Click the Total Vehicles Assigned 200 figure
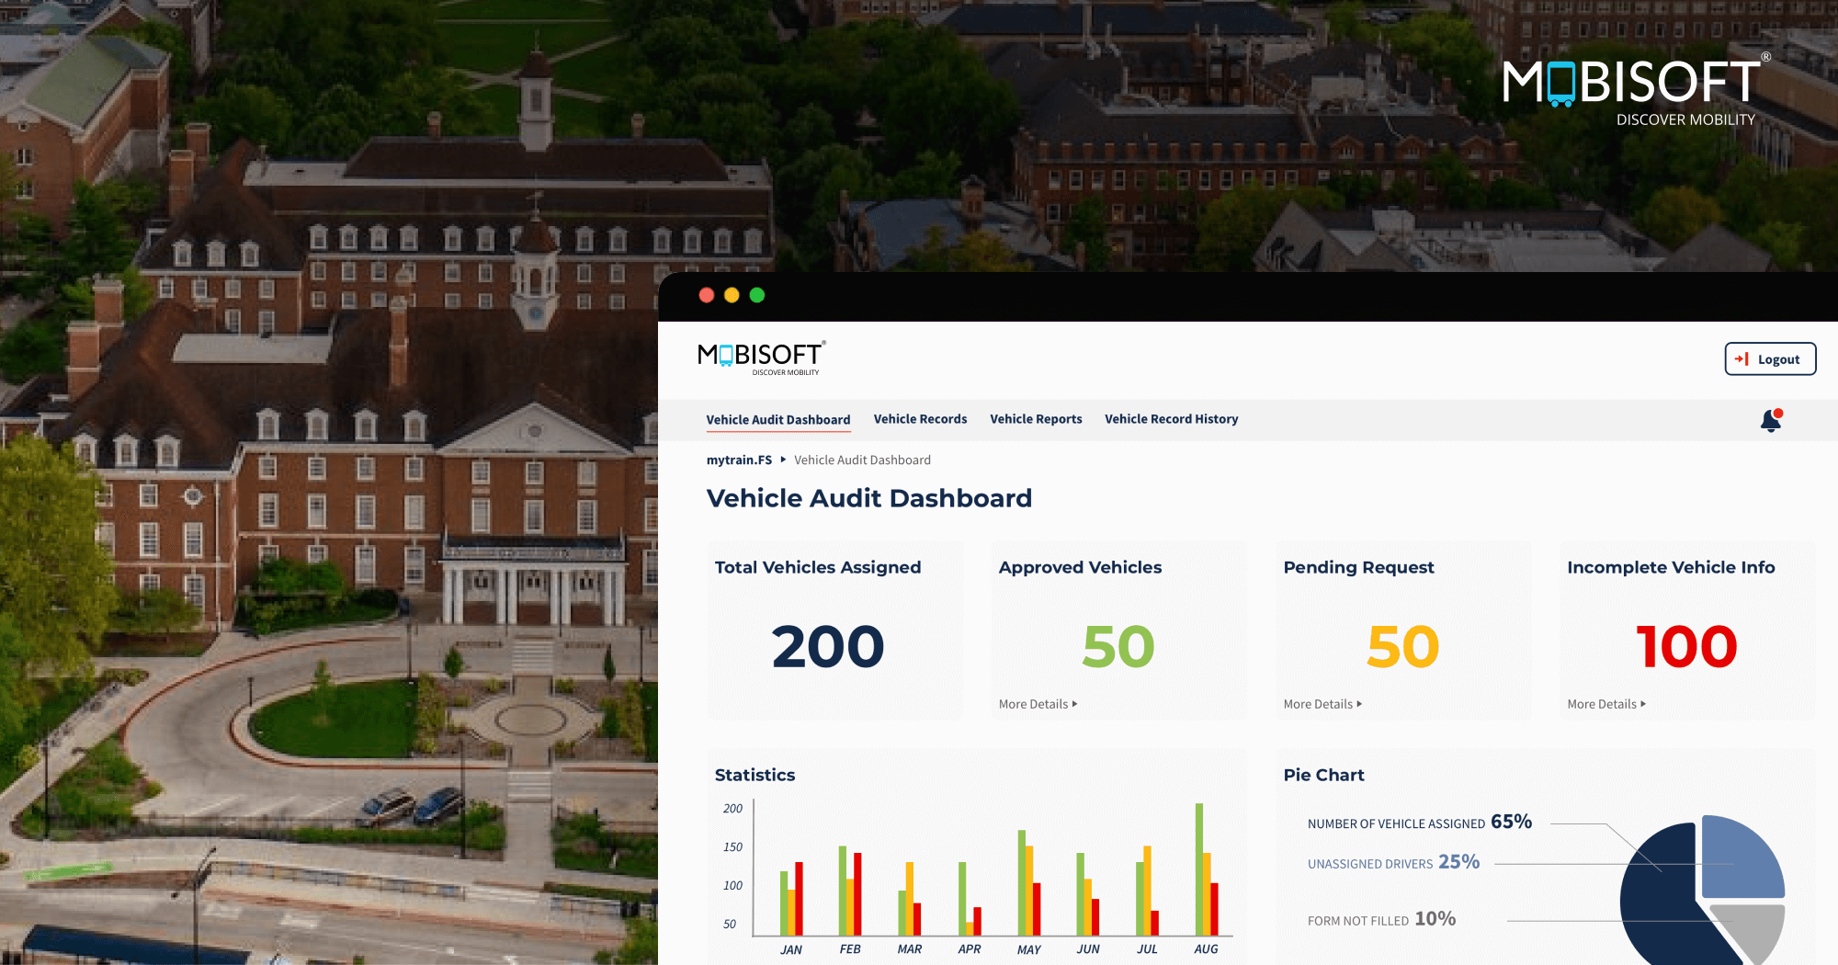The width and height of the screenshot is (1838, 965). point(827,646)
